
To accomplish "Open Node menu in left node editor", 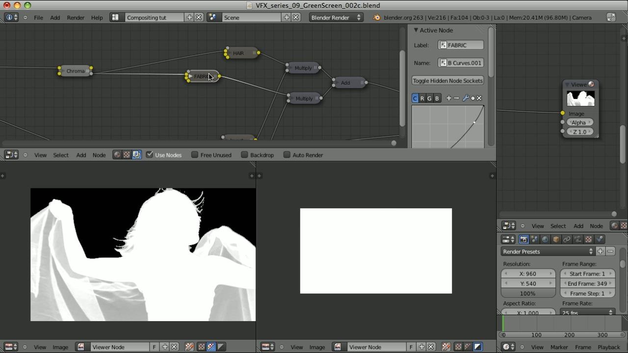I will coord(99,155).
